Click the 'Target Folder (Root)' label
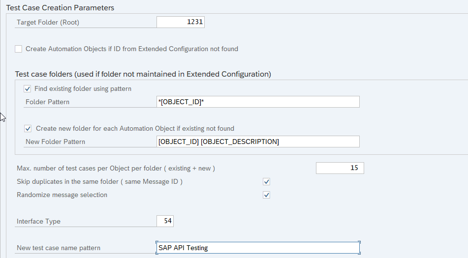Image resolution: width=468 pixels, height=258 pixels. 48,23
